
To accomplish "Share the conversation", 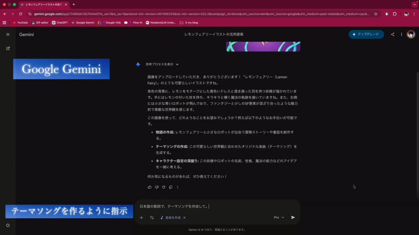I will click(392, 34).
